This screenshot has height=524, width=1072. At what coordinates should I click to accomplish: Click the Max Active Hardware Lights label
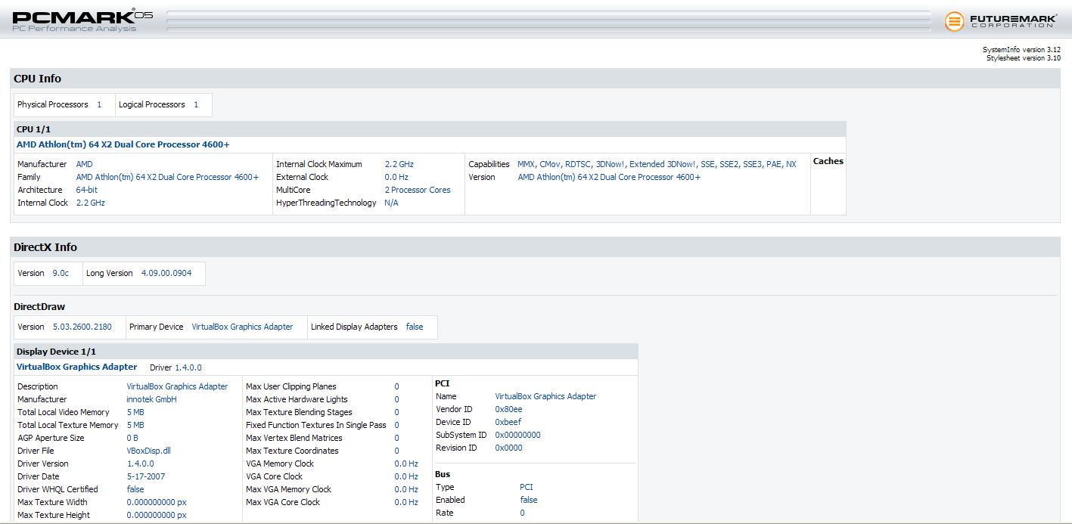(297, 399)
